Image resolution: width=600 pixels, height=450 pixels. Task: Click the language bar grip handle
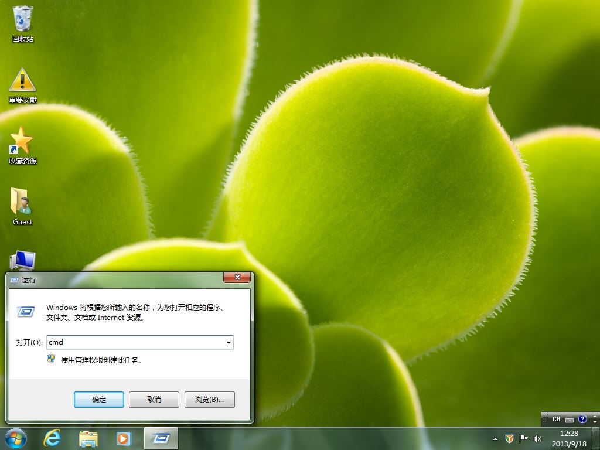coord(546,419)
